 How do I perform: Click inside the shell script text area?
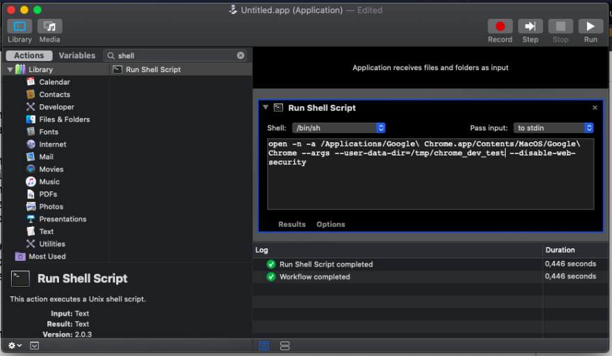[x=430, y=173]
